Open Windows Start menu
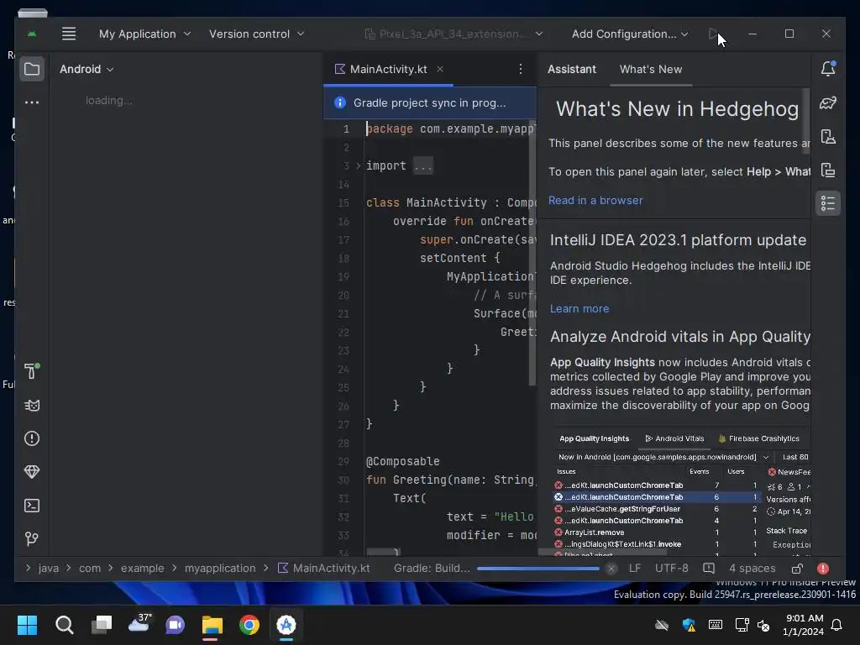Screen dimensions: 860x645 tap(27, 625)
